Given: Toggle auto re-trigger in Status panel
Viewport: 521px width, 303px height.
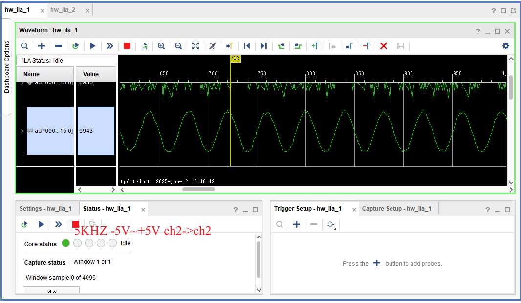Looking at the screenshot, I should [x=24, y=225].
